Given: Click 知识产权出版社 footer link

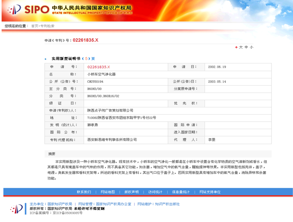Looking at the screenshot, I should pos(167,204).
